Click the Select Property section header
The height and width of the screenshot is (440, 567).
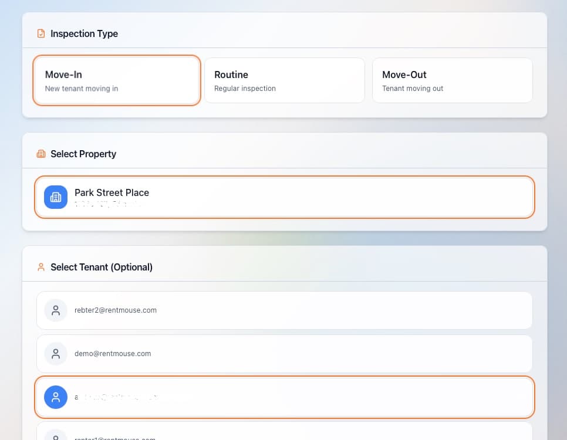(83, 154)
